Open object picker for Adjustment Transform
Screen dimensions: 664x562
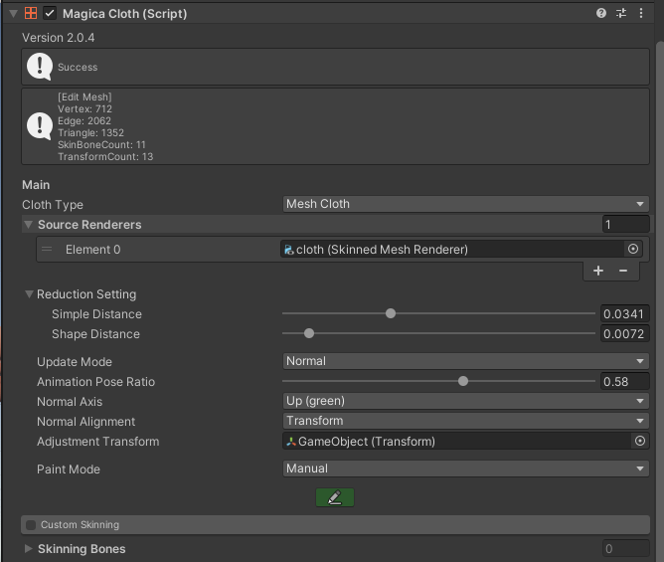pos(640,442)
